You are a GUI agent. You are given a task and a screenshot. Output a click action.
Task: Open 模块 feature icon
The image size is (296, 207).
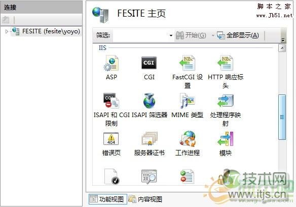[x=226, y=139]
